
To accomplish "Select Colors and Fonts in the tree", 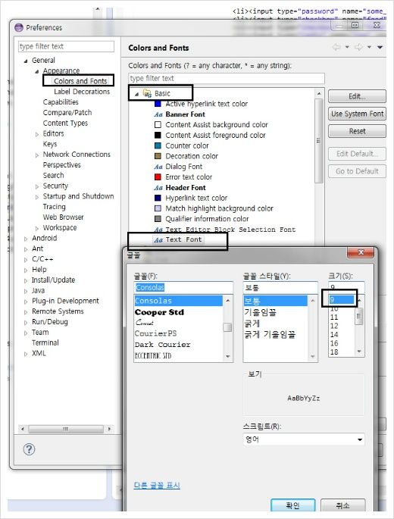I will (80, 81).
